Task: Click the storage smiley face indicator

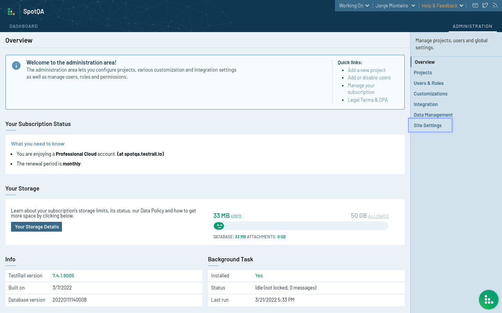Action: pos(219,226)
